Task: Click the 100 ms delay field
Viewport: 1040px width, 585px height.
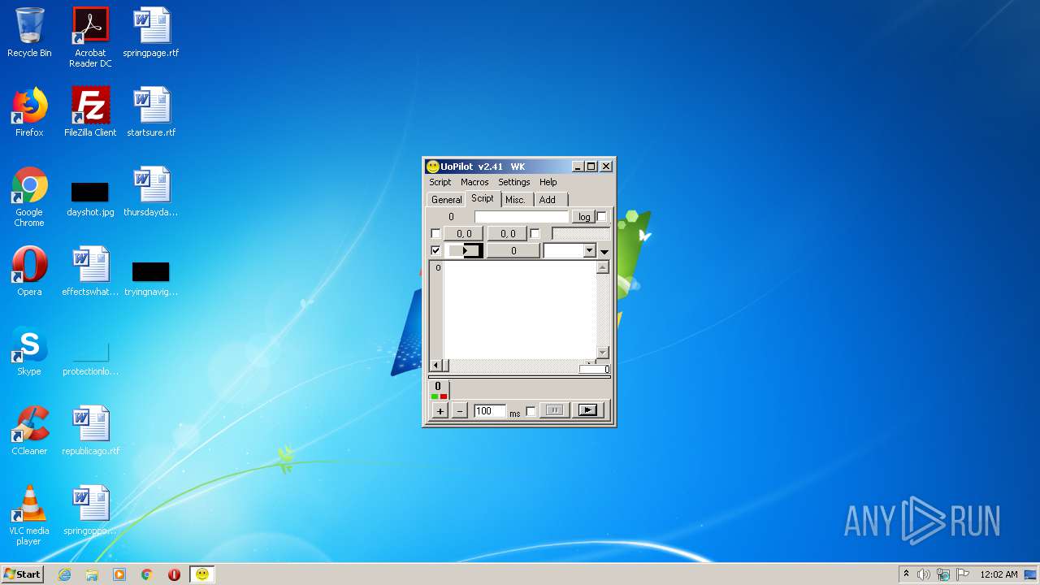Action: point(490,411)
